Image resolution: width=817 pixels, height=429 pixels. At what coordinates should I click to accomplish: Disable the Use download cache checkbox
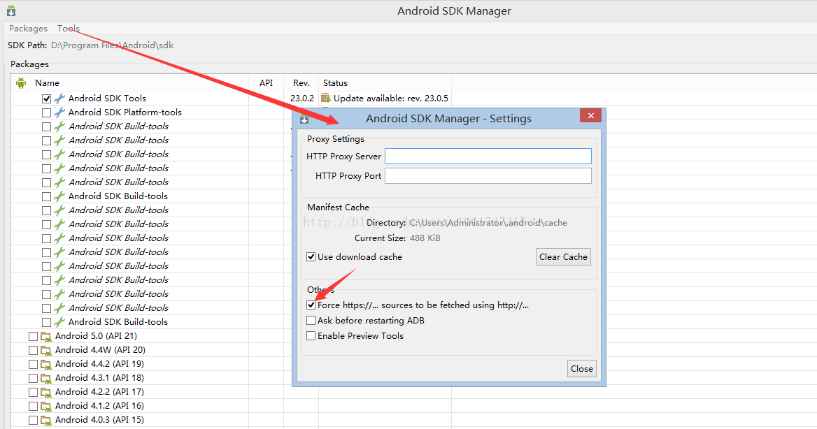[311, 257]
